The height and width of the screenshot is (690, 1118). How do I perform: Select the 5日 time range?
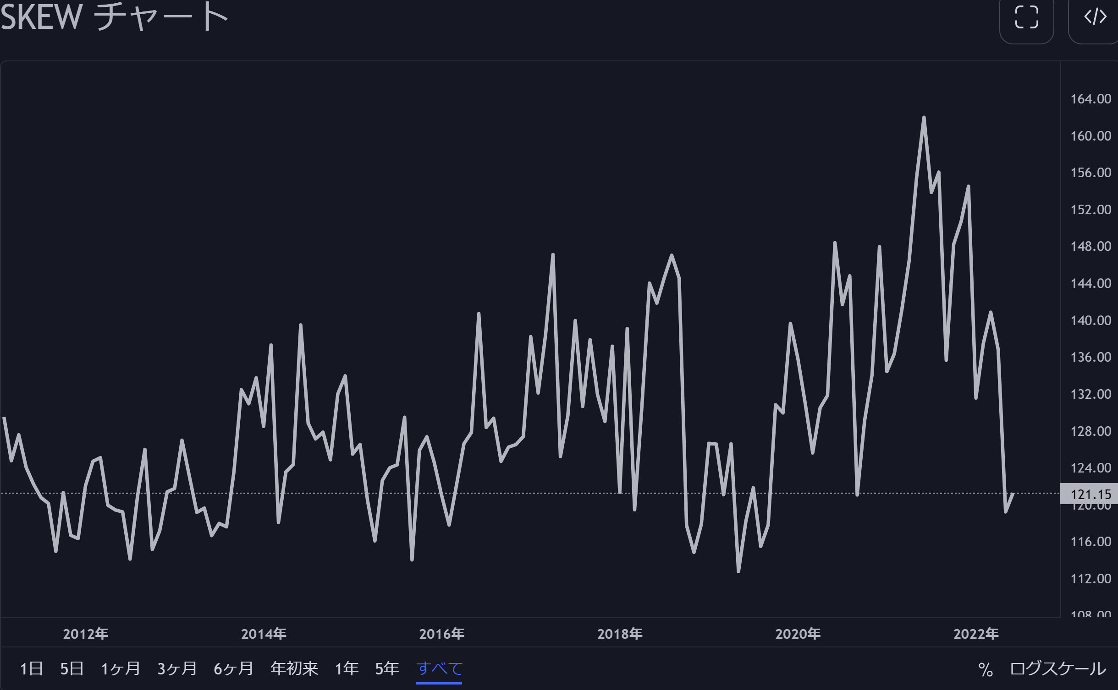(x=72, y=668)
